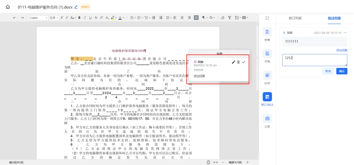Image resolution: width=354 pixels, height=165 pixels.
Task: Click the rename pencil beside the file name
Action: 76,7
